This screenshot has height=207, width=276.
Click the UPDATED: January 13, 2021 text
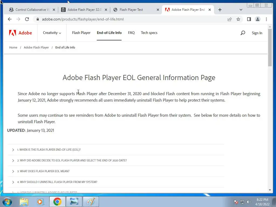click(31, 130)
